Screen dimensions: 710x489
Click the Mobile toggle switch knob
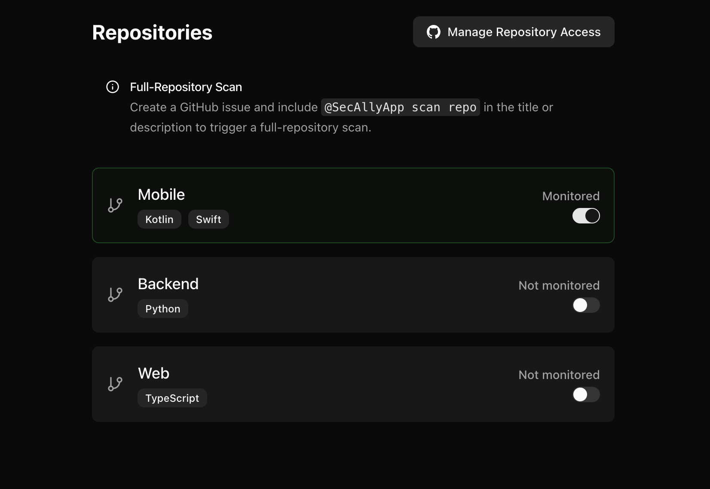[592, 216]
